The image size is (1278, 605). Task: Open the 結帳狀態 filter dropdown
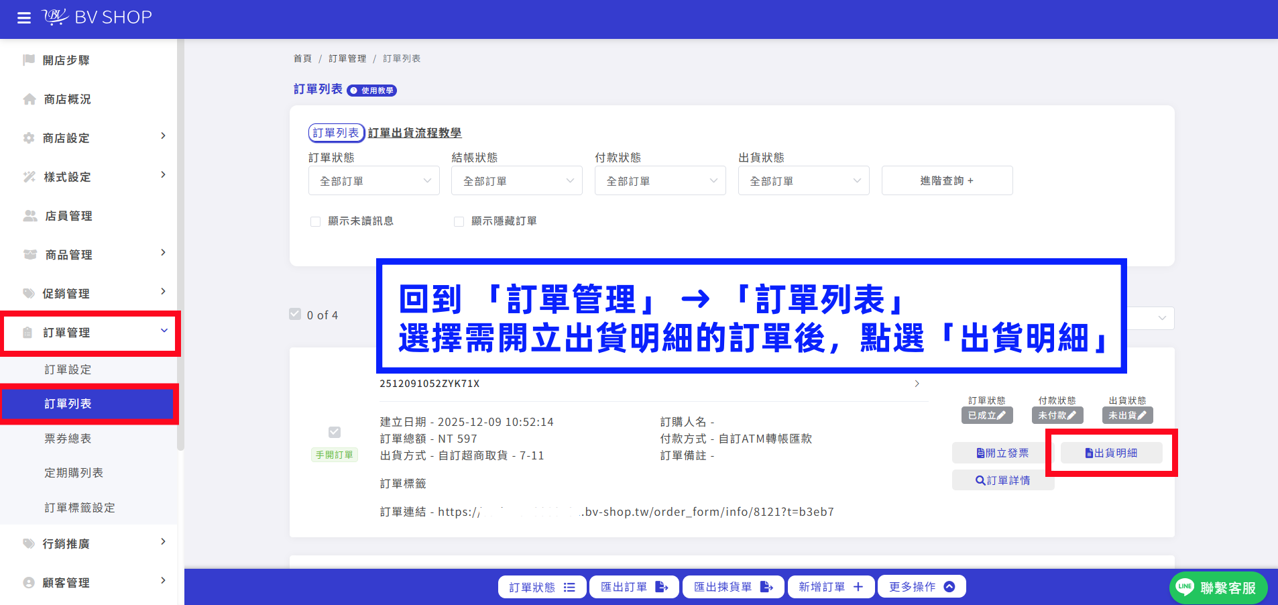click(x=517, y=181)
